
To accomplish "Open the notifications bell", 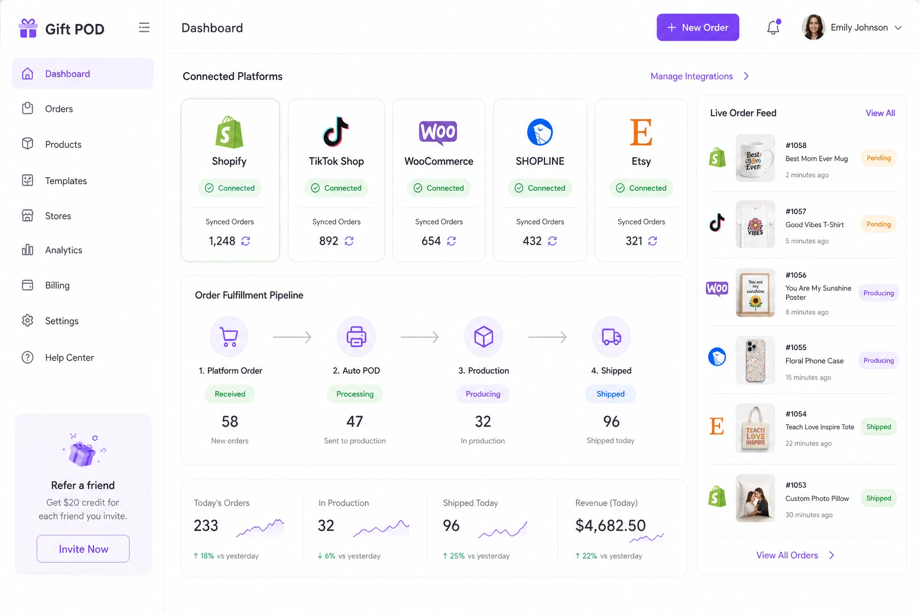I will [x=773, y=27].
